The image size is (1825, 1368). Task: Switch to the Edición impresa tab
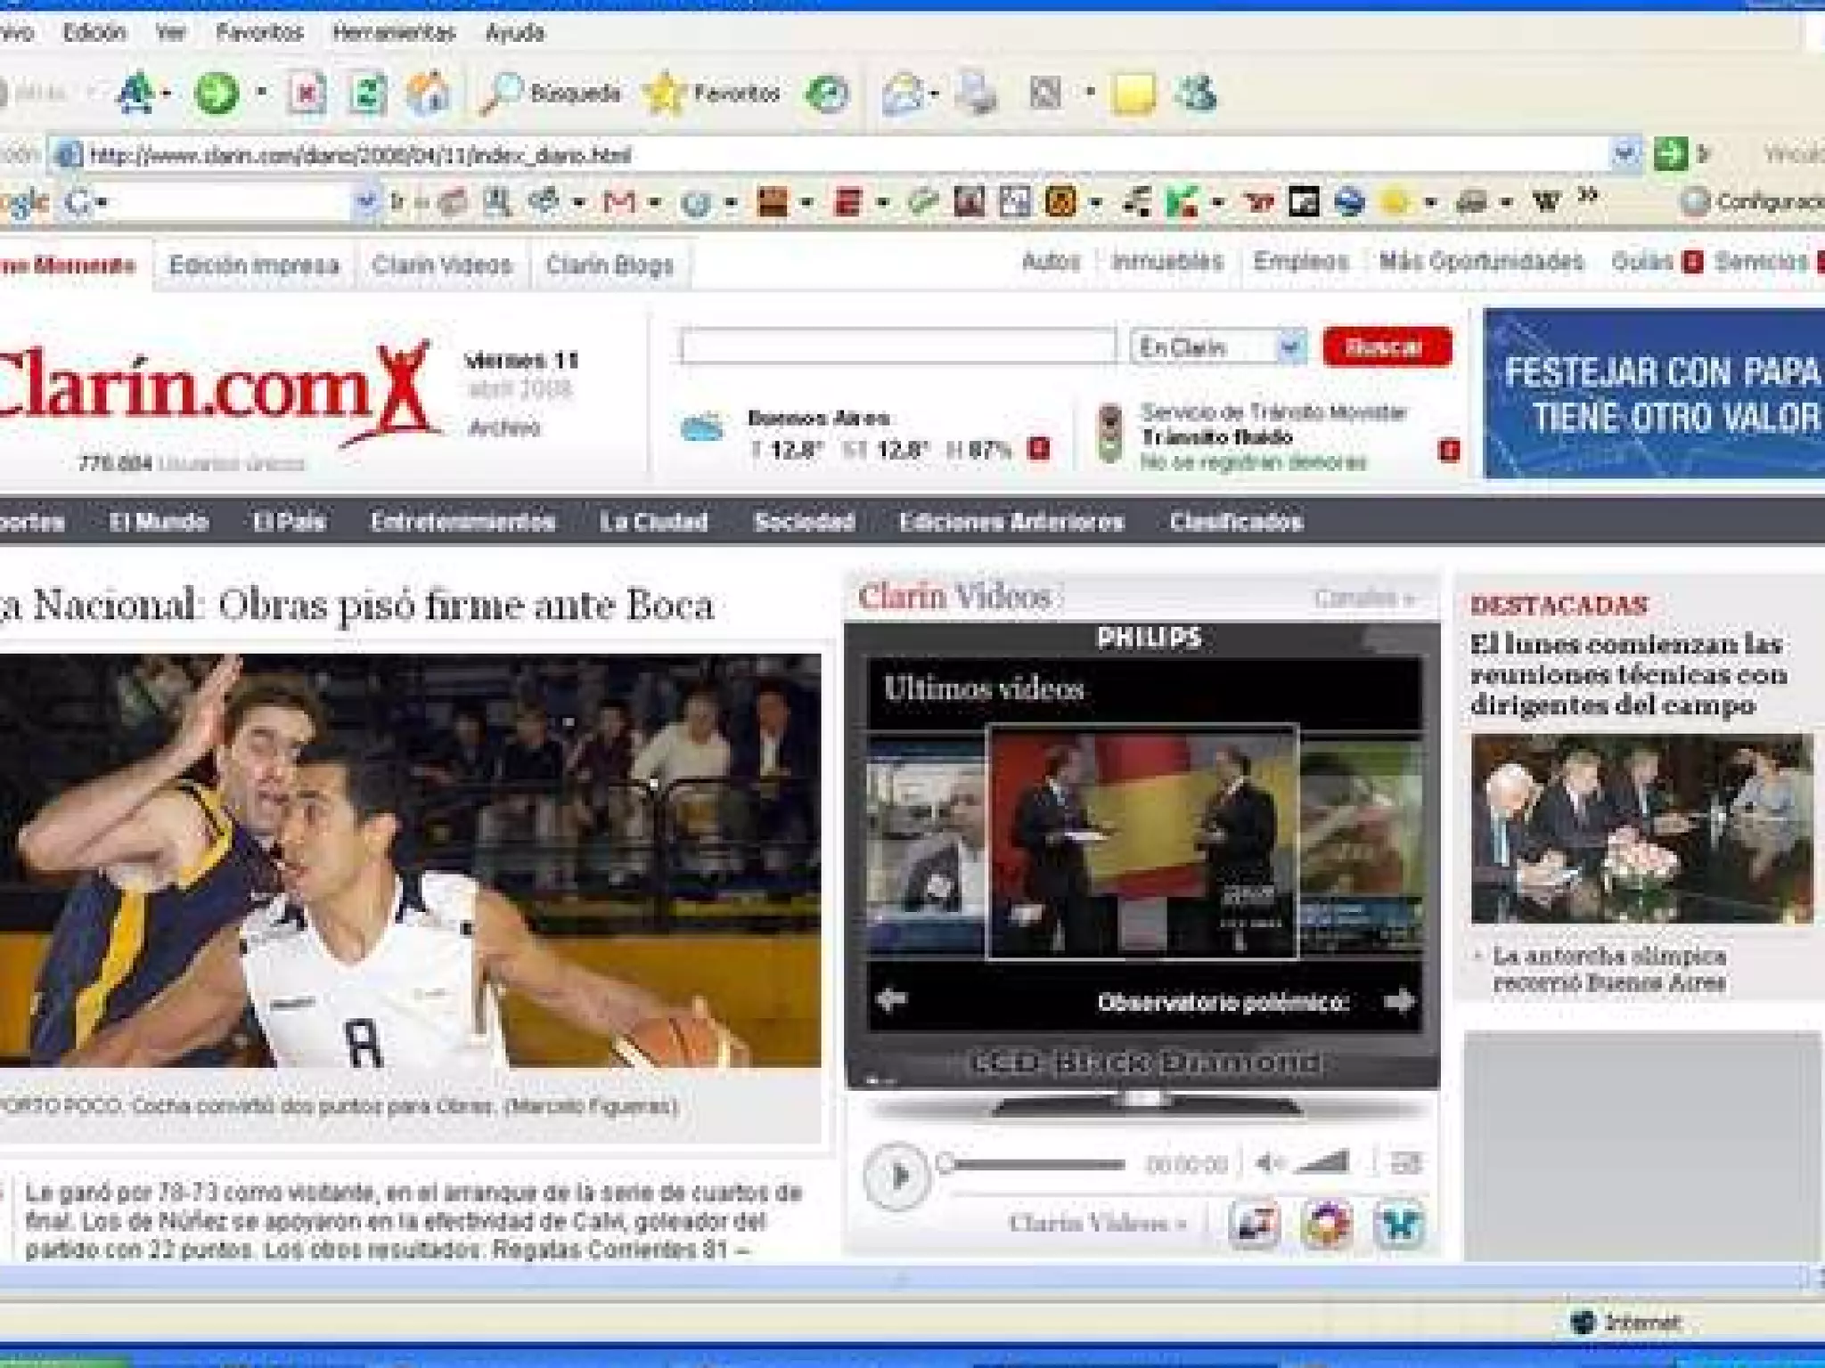[x=254, y=265]
